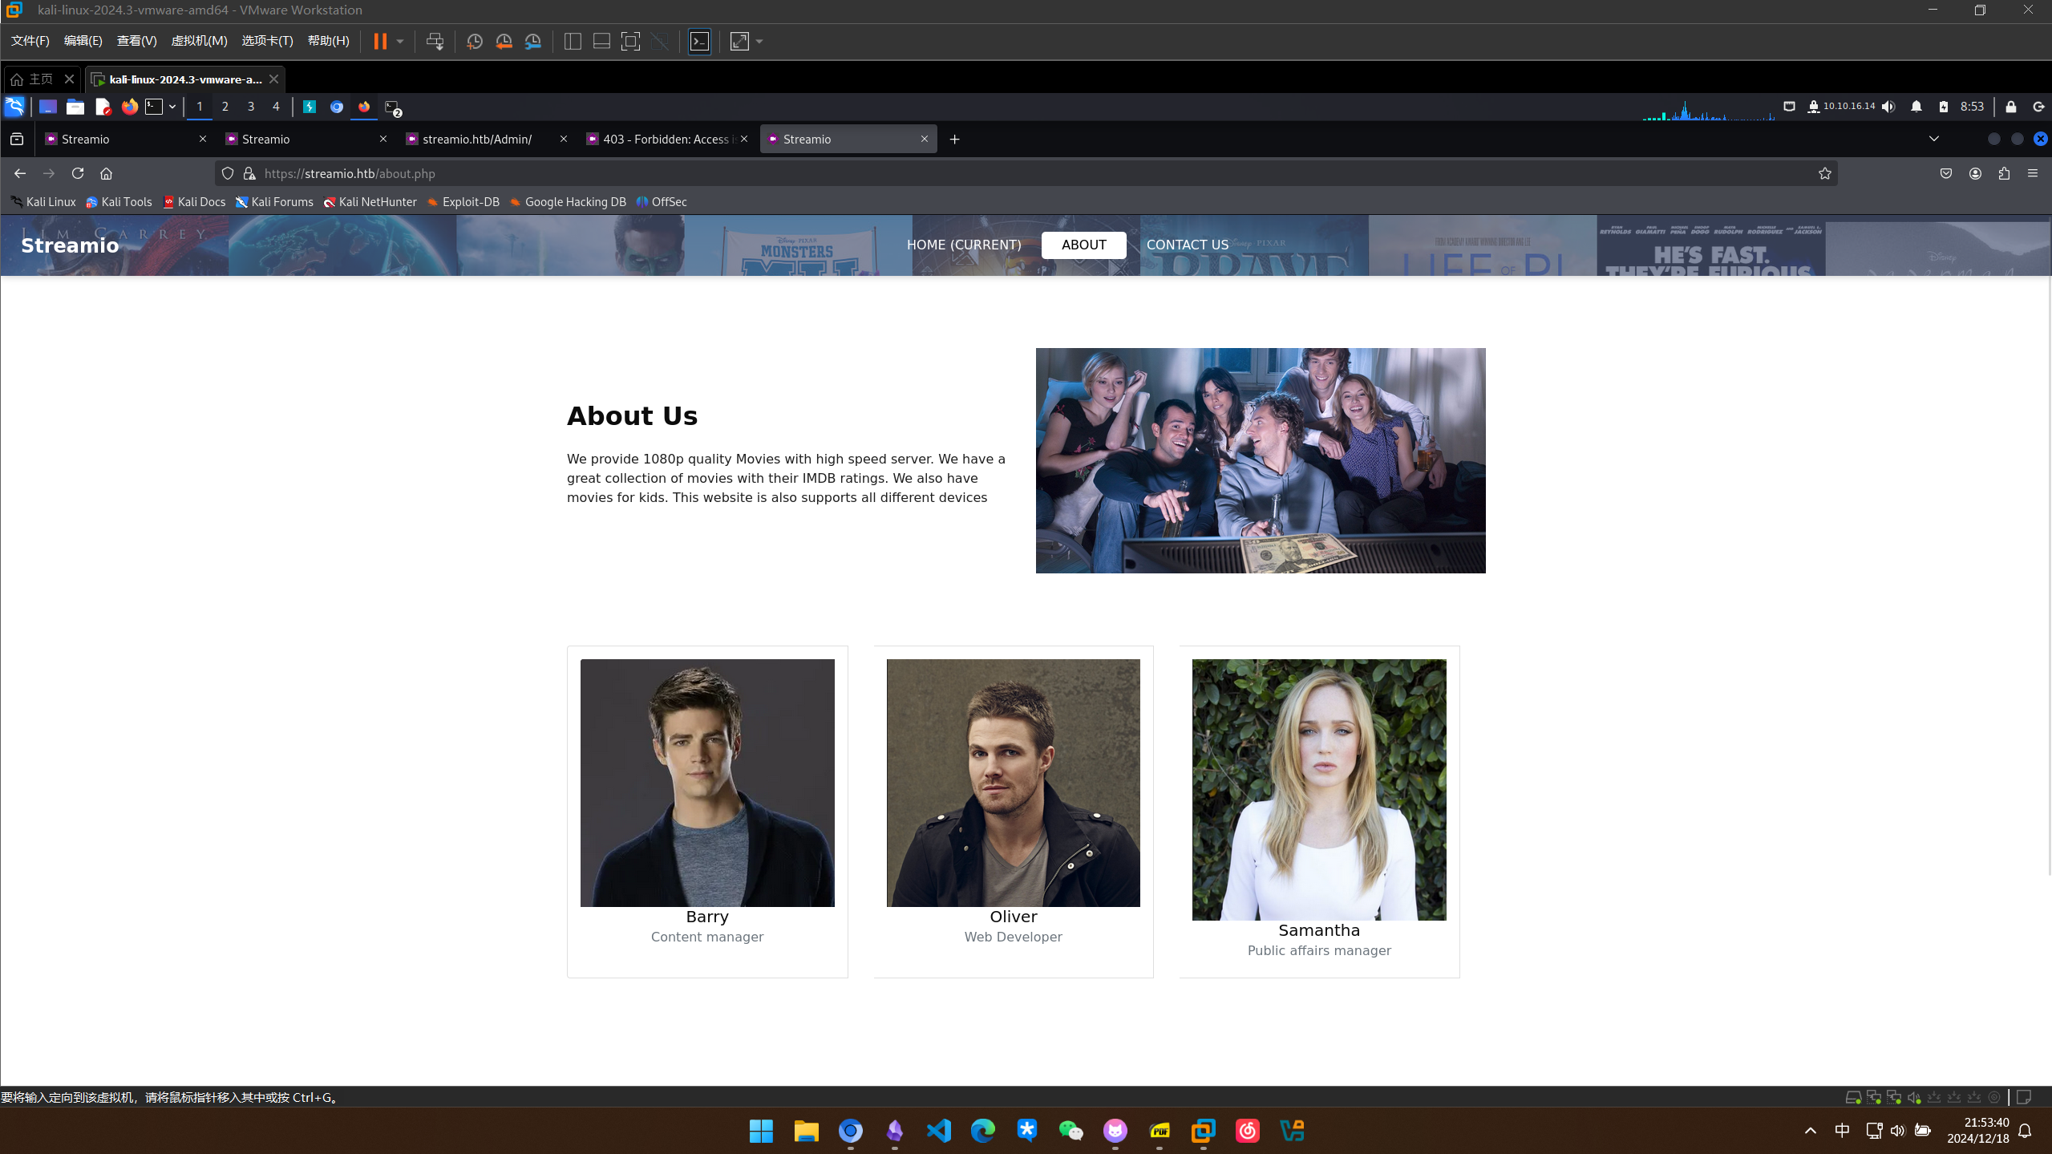Go to CONTACT US page

1187,245
